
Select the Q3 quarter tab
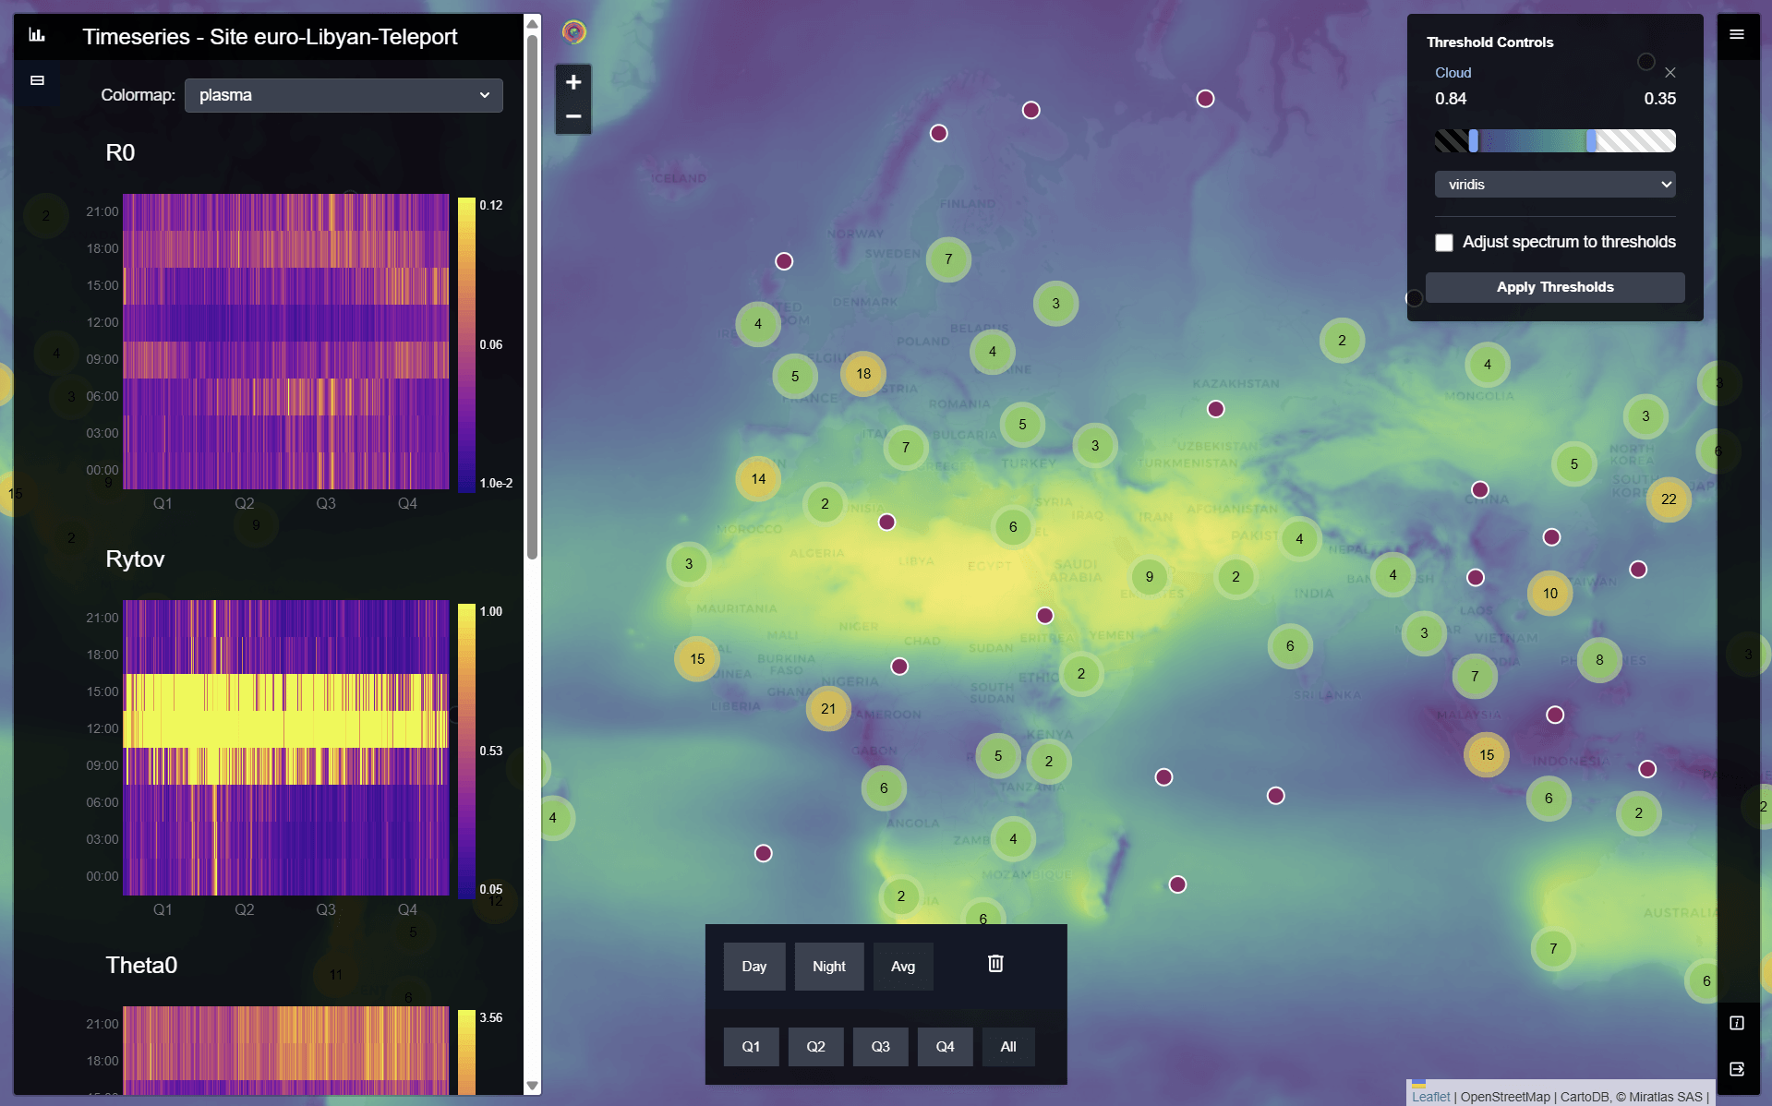880,1047
